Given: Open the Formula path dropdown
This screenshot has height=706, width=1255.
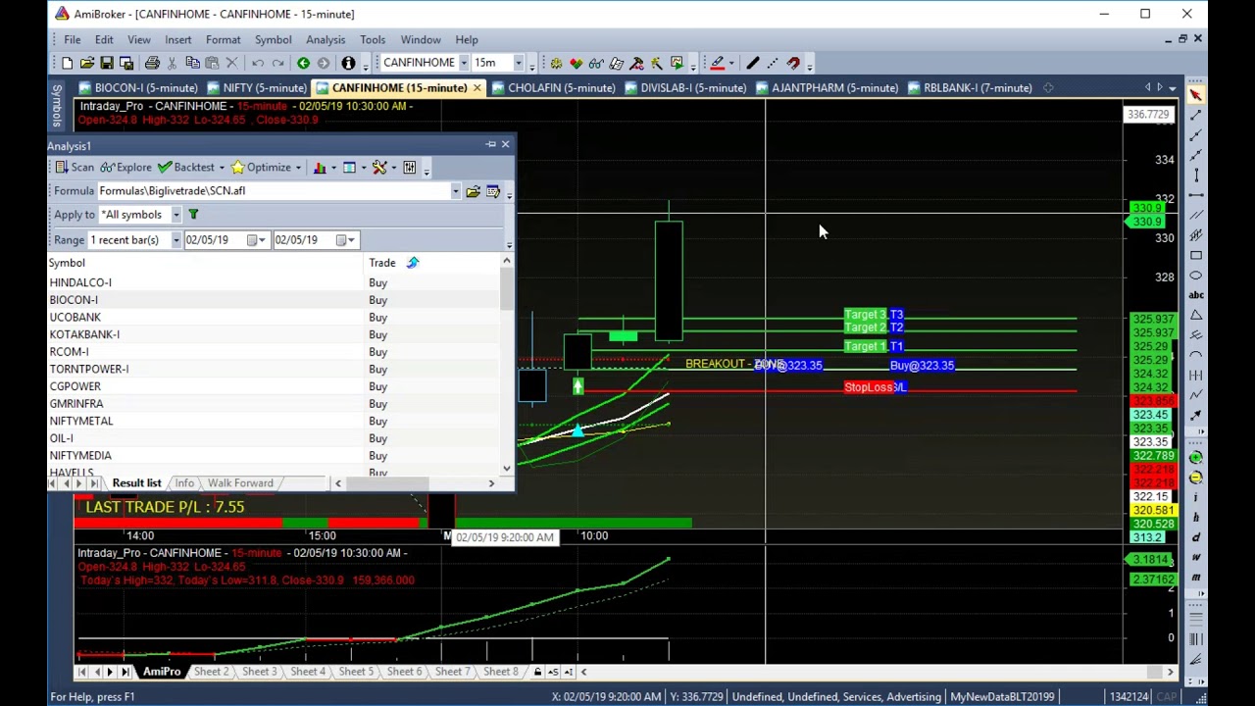Looking at the screenshot, I should (456, 191).
